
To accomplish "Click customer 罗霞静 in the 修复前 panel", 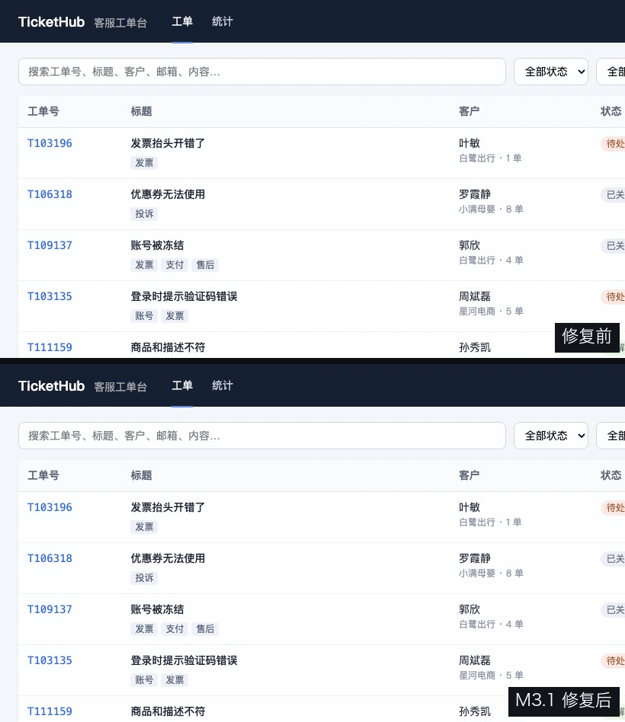I will click(x=475, y=194).
